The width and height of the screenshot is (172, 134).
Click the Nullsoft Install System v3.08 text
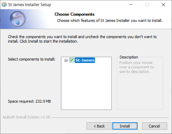click(26, 117)
